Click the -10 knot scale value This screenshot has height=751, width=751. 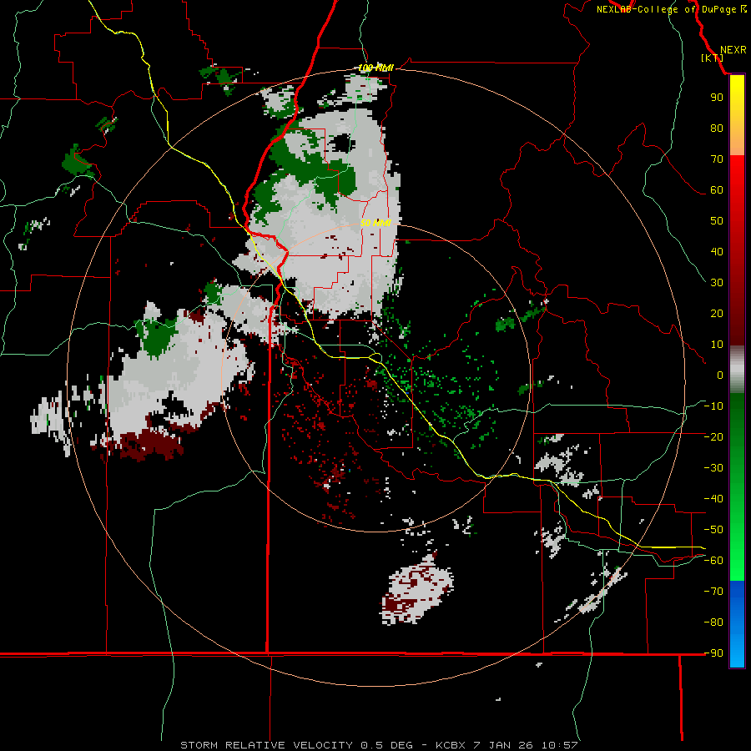[x=713, y=406]
